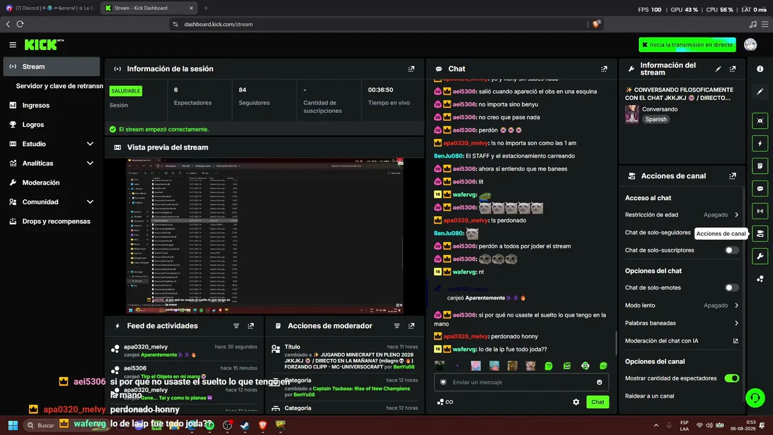Click the Kick logo in the header
773x435 pixels.
pyautogui.click(x=44, y=45)
